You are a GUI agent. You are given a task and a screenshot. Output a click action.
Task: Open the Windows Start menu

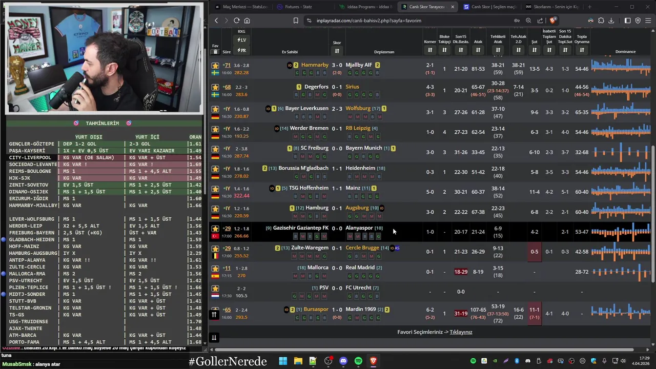pos(283,361)
